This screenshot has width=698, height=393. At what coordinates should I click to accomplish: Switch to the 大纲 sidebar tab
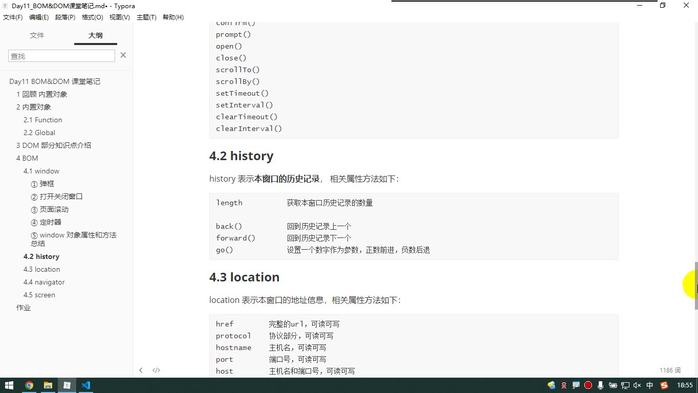(x=96, y=35)
